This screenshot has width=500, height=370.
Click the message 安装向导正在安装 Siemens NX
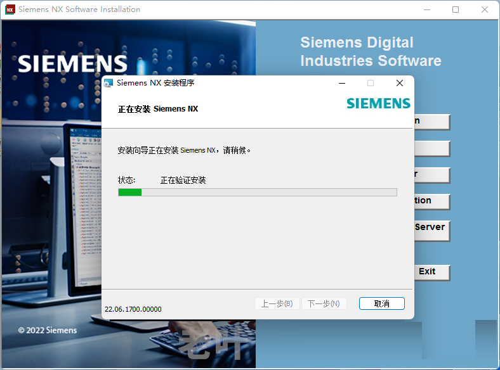167,150
